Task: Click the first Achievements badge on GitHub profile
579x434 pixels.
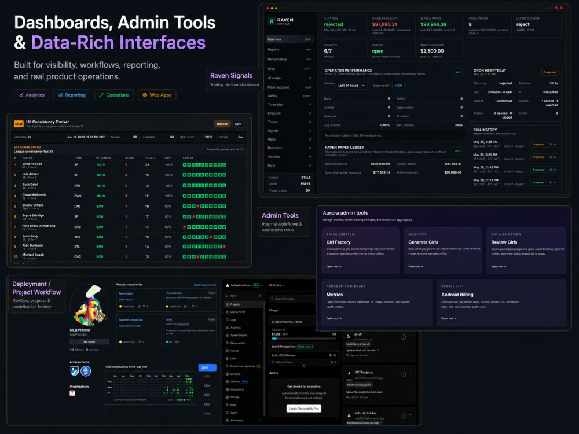Action: 75,371
